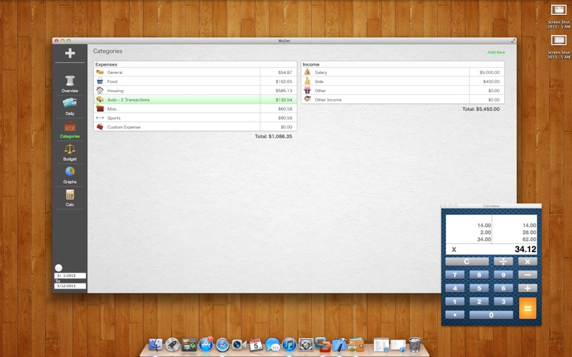The image size is (572, 357).
Task: Click the 'Custom Expense' label
Action: (124, 127)
